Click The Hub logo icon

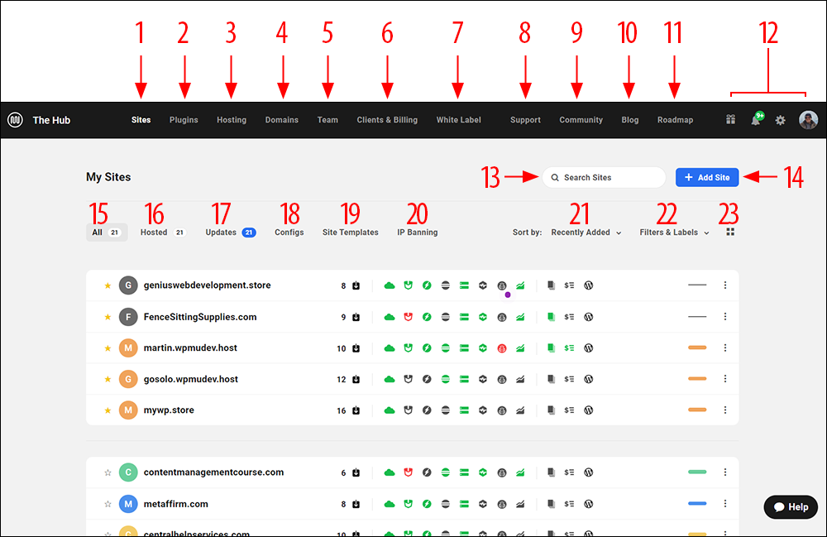pyautogui.click(x=15, y=120)
